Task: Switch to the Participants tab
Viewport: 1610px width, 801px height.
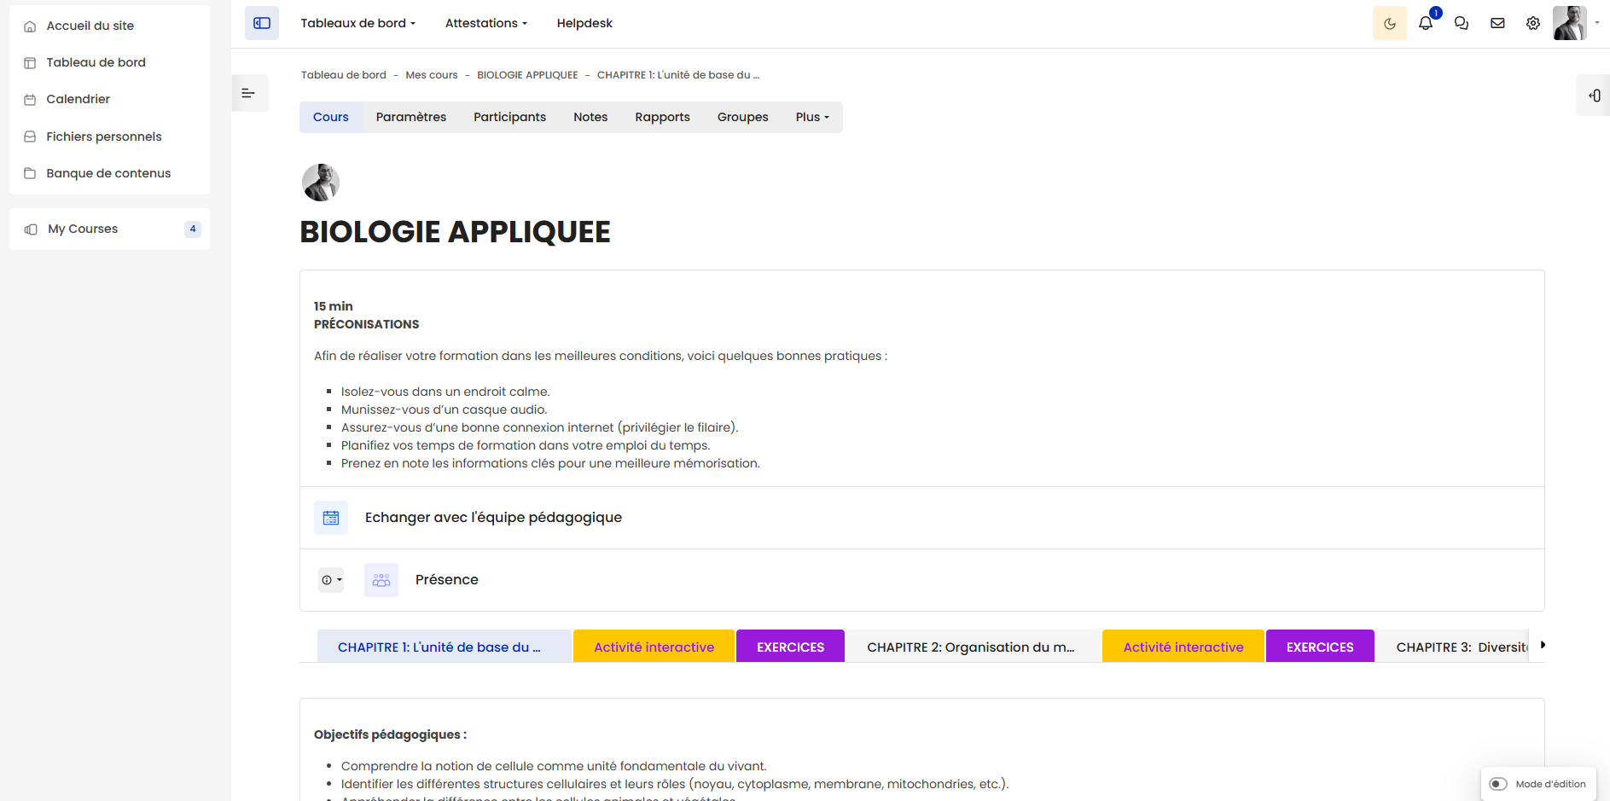Action: coord(509,117)
